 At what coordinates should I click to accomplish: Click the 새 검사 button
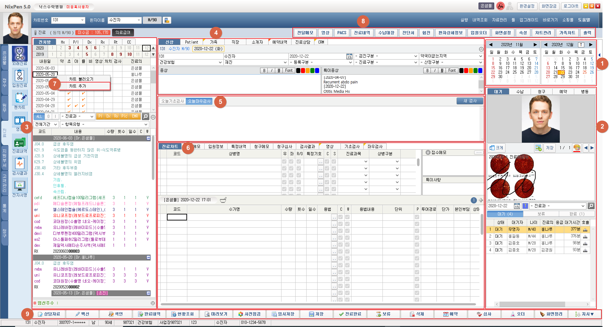[x=470, y=101]
